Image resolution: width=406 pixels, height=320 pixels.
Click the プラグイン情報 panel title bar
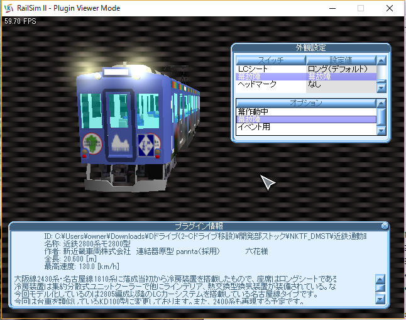(x=199, y=226)
